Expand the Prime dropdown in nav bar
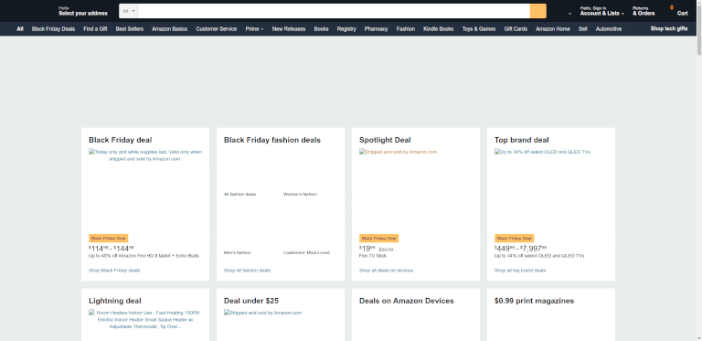 click(254, 29)
